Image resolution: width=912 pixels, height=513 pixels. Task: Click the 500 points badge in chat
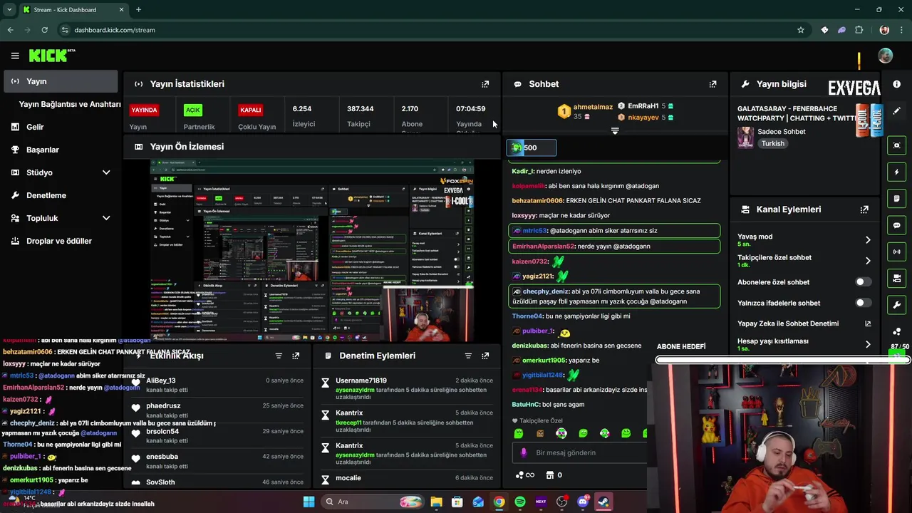(531, 147)
